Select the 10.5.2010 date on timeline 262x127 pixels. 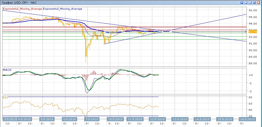[x=115, y=119]
